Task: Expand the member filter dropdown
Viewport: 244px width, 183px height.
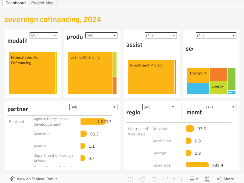Action: (x=221, y=107)
